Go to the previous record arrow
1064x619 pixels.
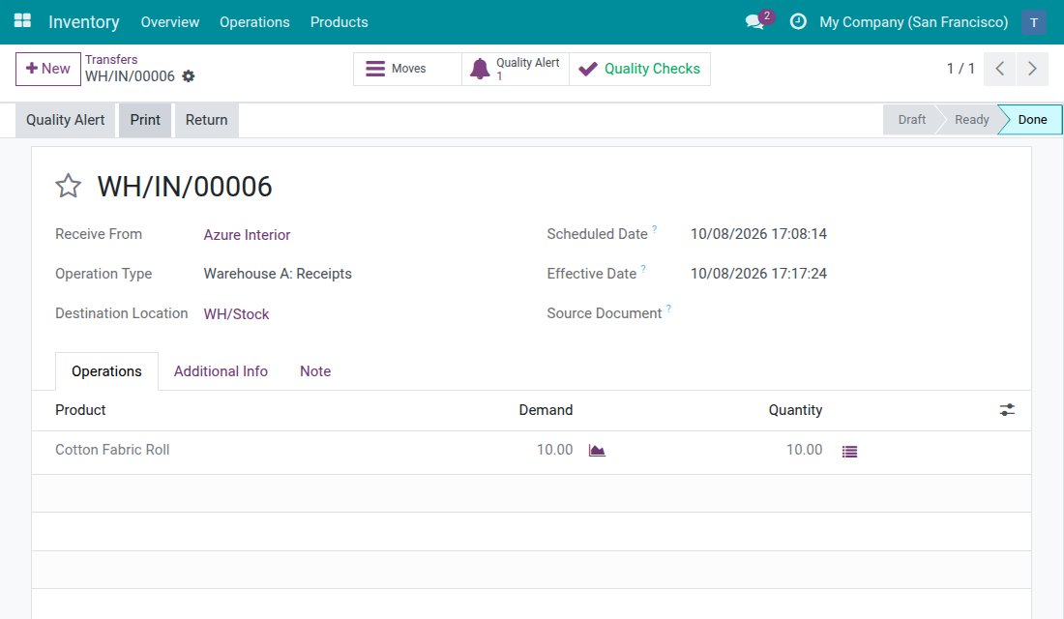coord(999,69)
